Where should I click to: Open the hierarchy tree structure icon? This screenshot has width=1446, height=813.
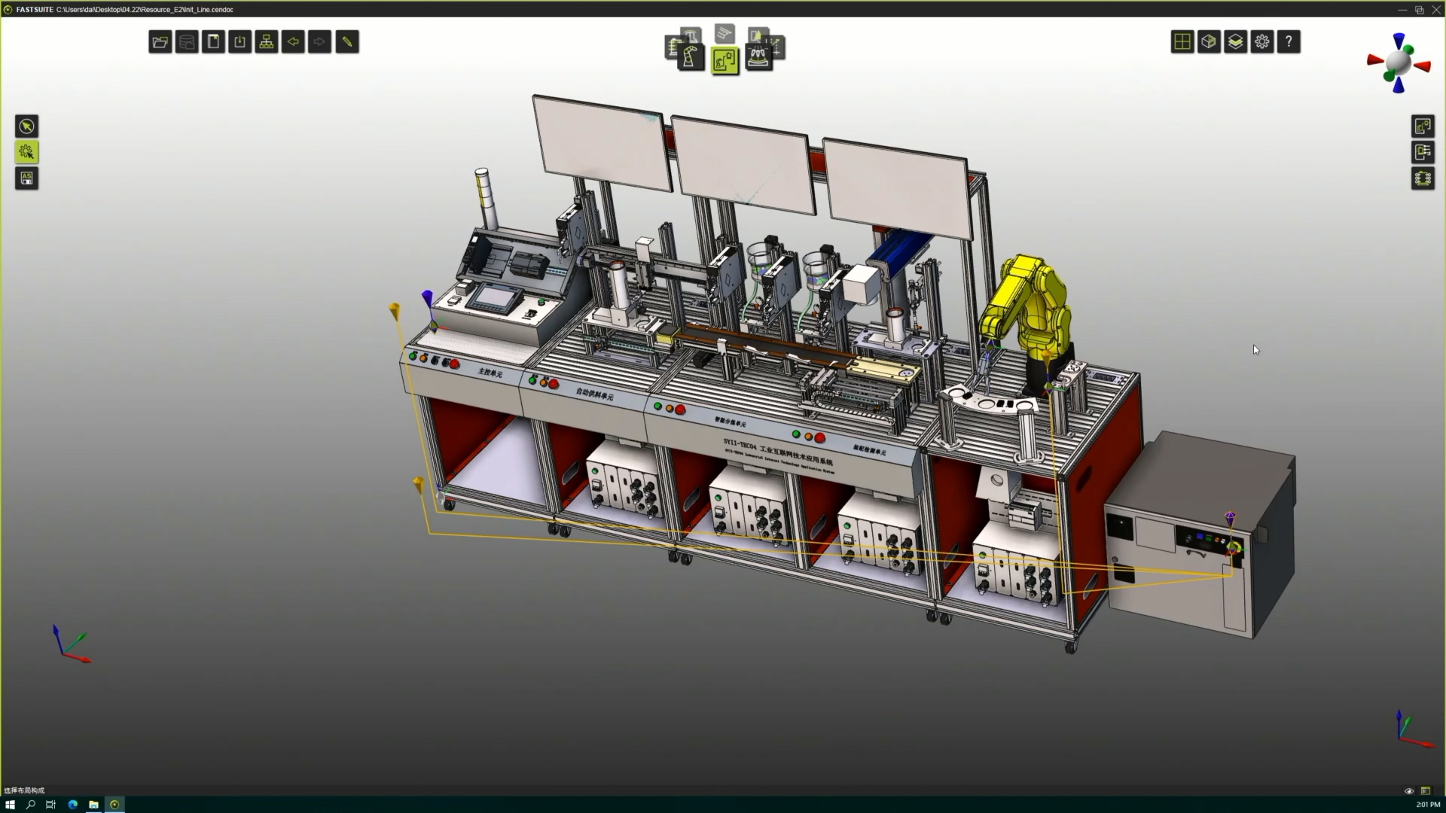tap(267, 42)
